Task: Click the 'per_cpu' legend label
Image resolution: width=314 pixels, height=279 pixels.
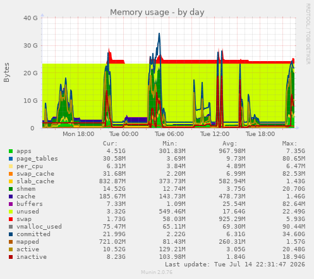Action: [x=30, y=166]
